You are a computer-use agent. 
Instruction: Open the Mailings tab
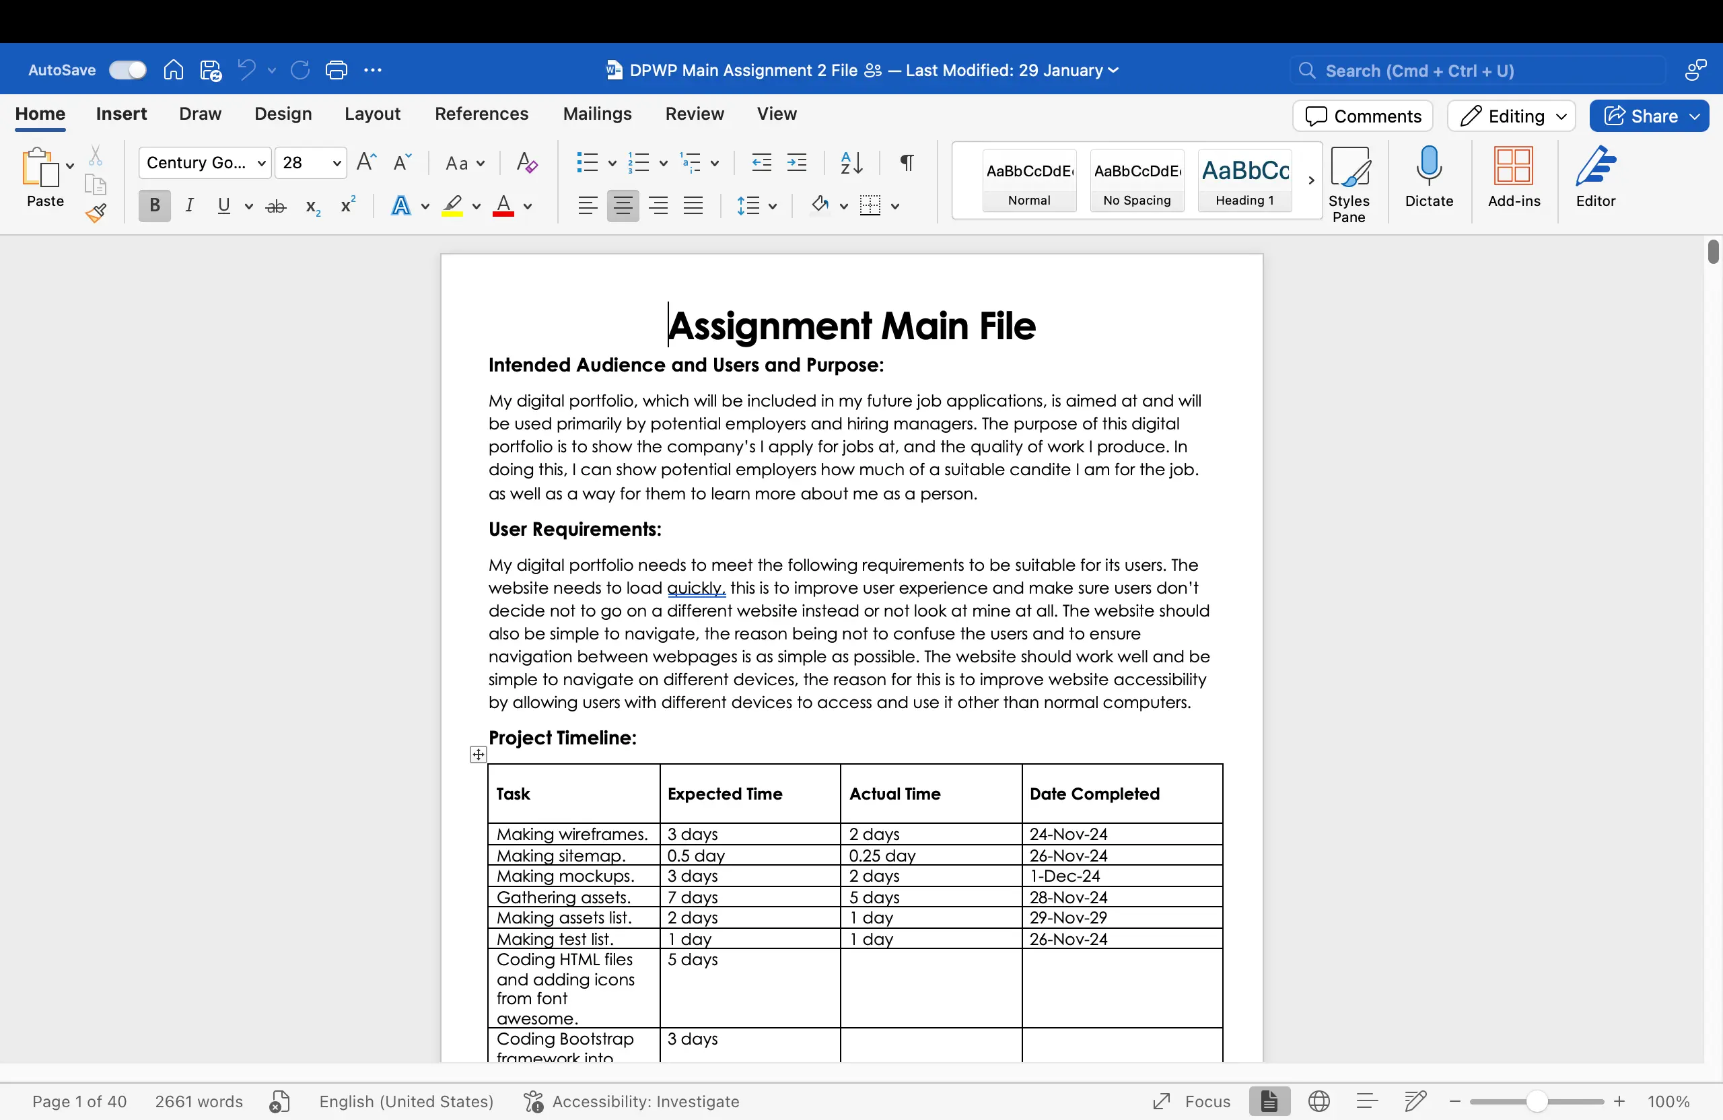597,114
